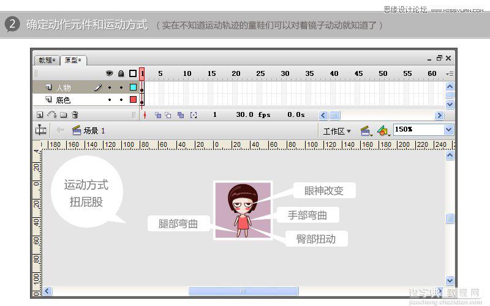The width and height of the screenshot is (490, 306).
Task: Click frame number 60 on timeline ruler
Action: coord(432,73)
